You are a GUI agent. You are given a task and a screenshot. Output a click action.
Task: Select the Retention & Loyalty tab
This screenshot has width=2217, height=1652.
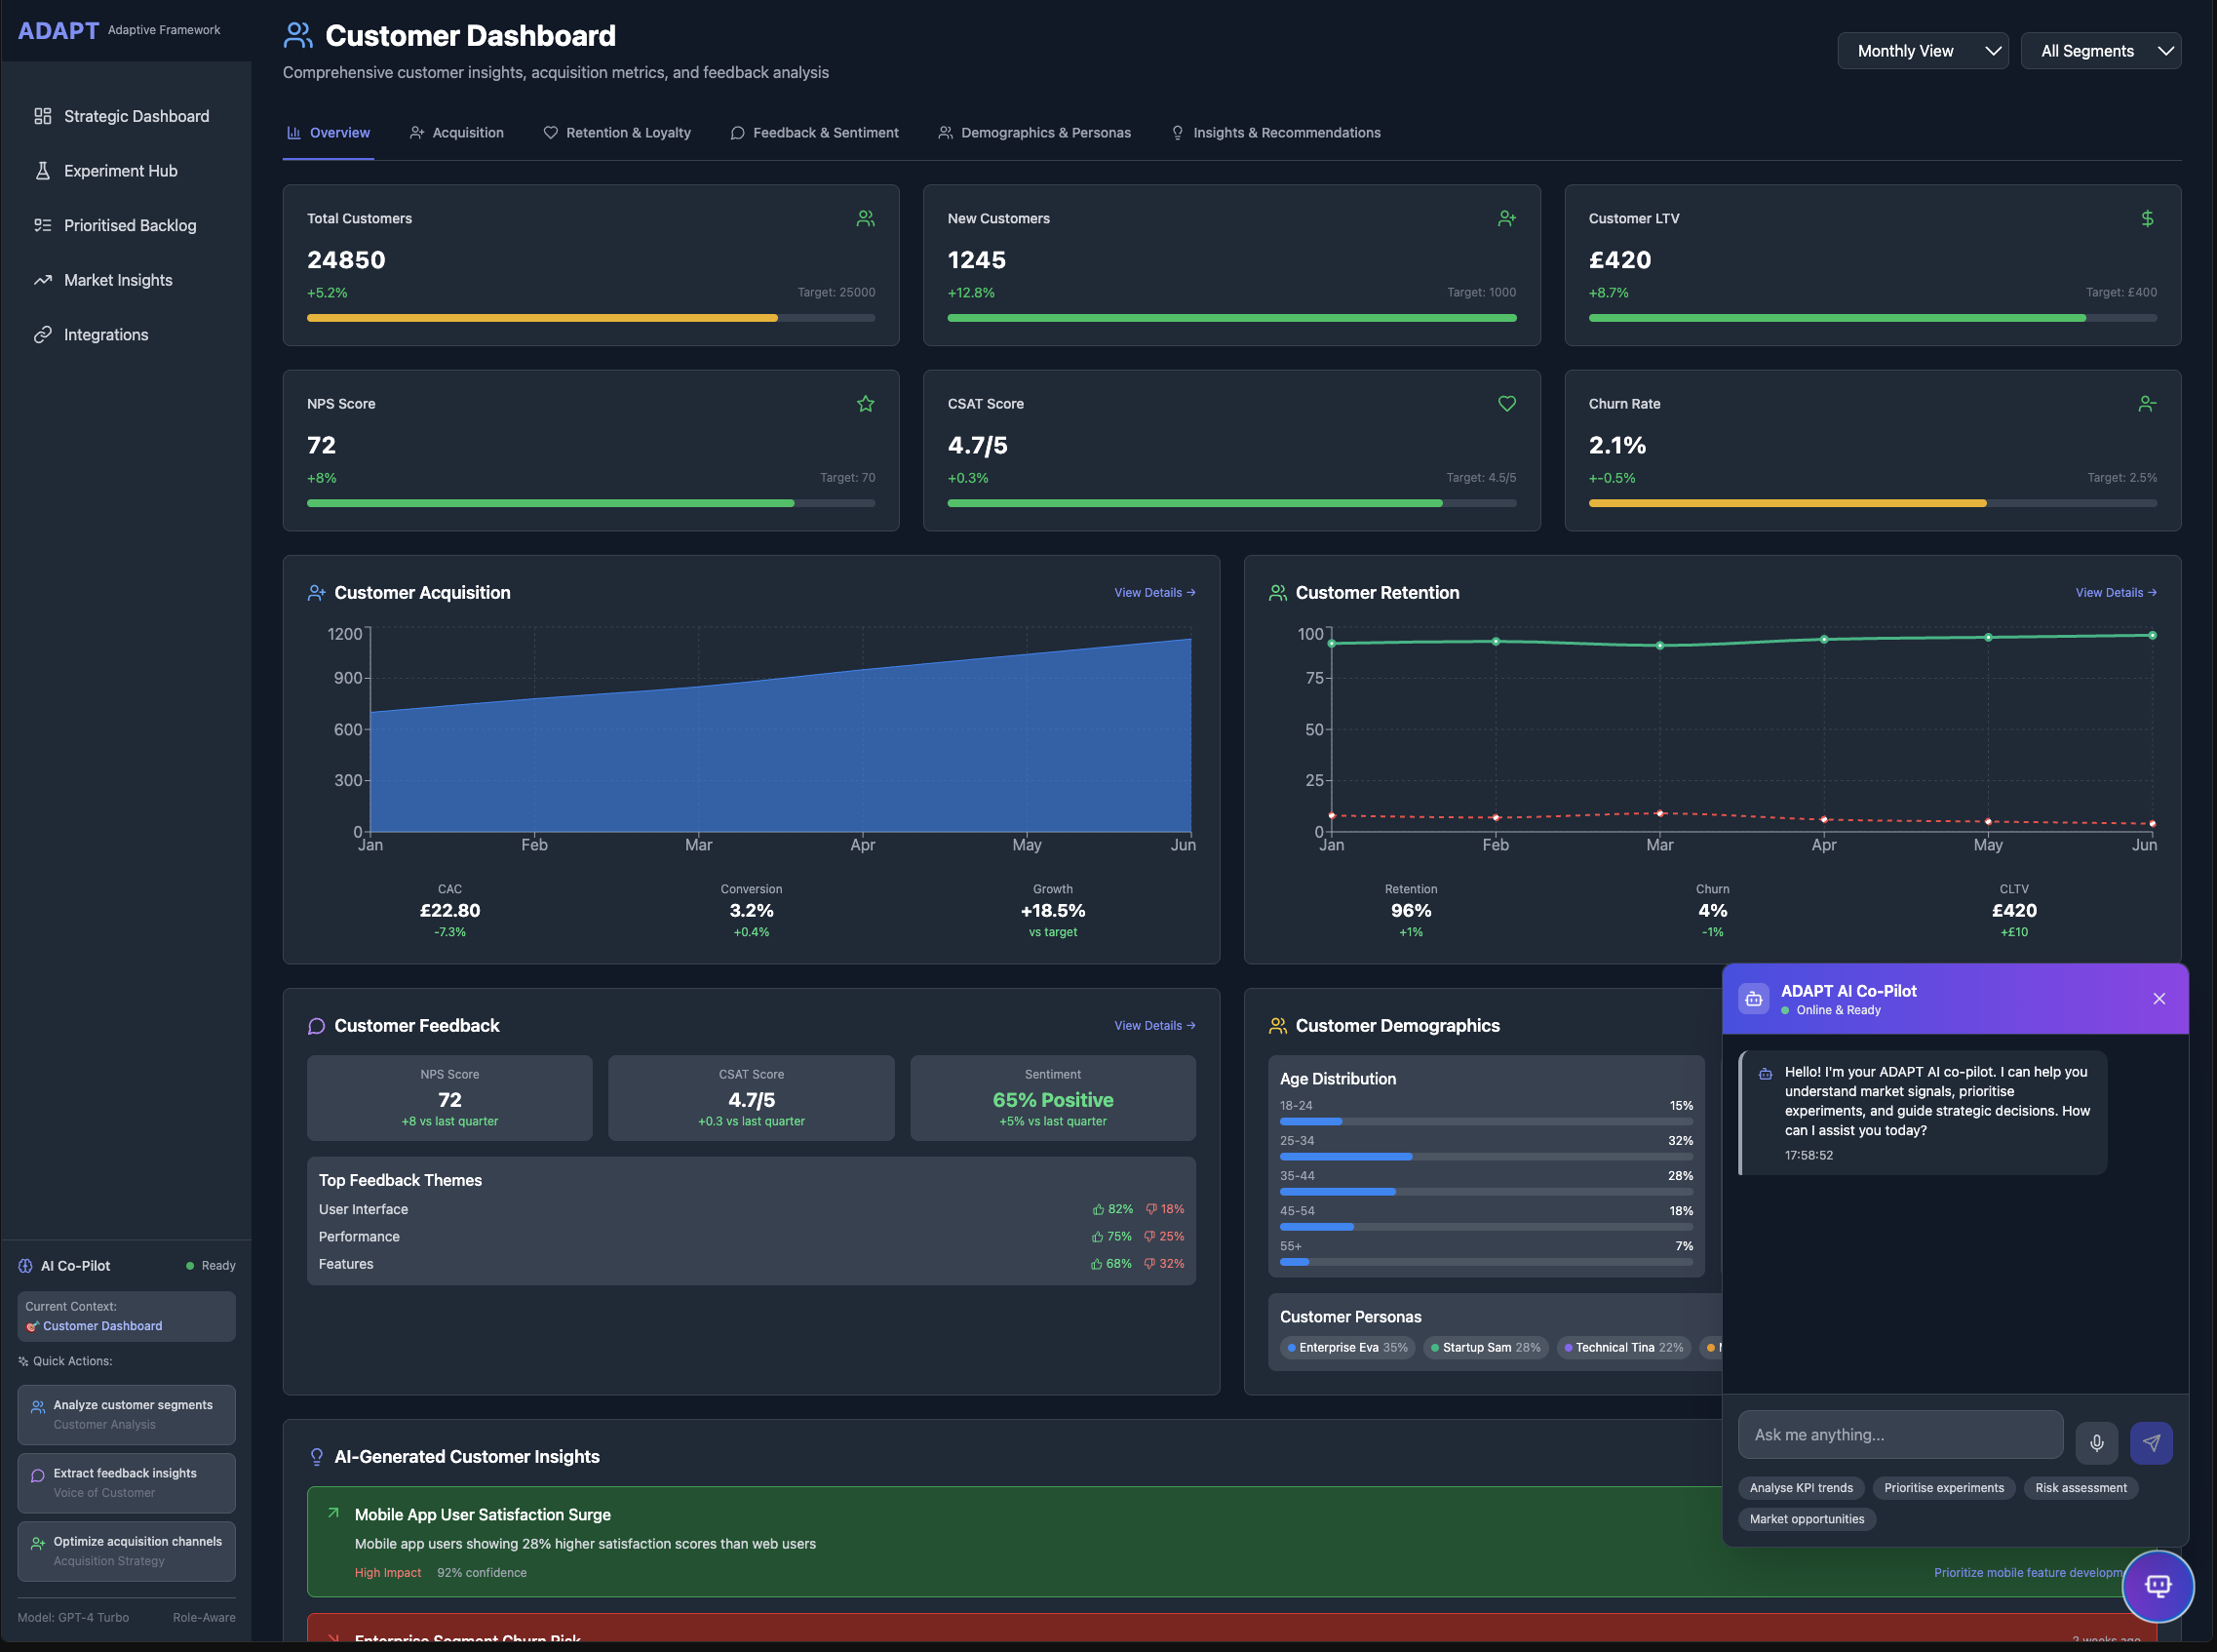(617, 133)
